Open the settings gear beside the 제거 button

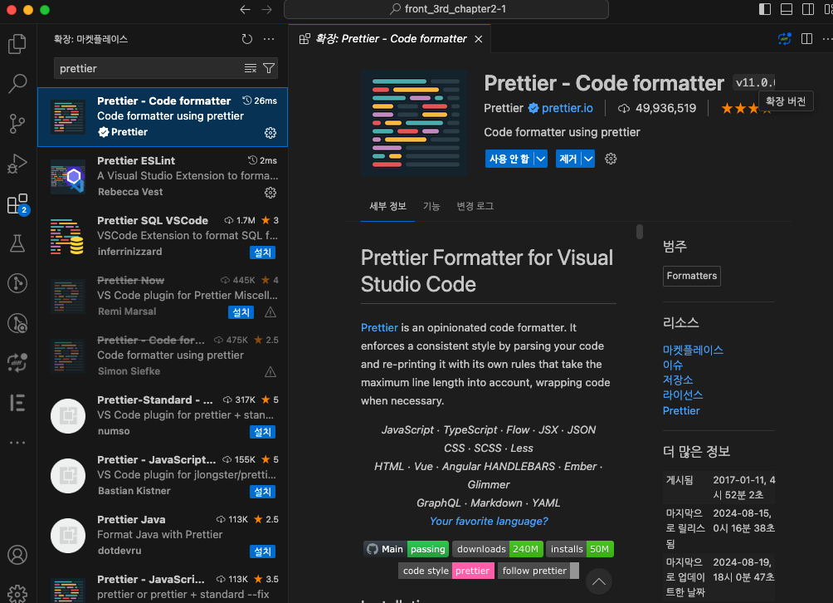pyautogui.click(x=611, y=159)
